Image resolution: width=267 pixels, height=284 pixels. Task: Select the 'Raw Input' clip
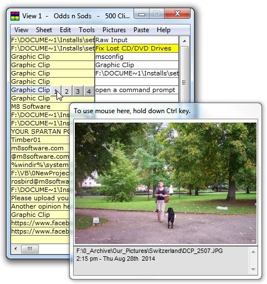(x=137, y=40)
